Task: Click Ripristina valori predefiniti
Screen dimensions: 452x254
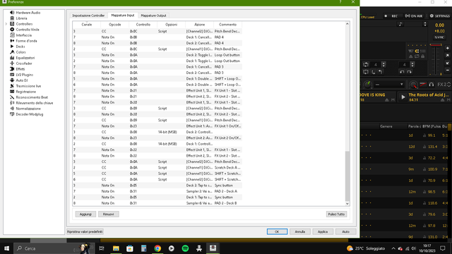Action: coord(85,231)
